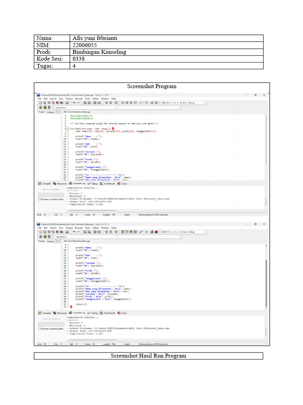The image size is (303, 405).
Task: Open the TDM-GCC compiler dropdown in the bottom window
Action: [183, 232]
